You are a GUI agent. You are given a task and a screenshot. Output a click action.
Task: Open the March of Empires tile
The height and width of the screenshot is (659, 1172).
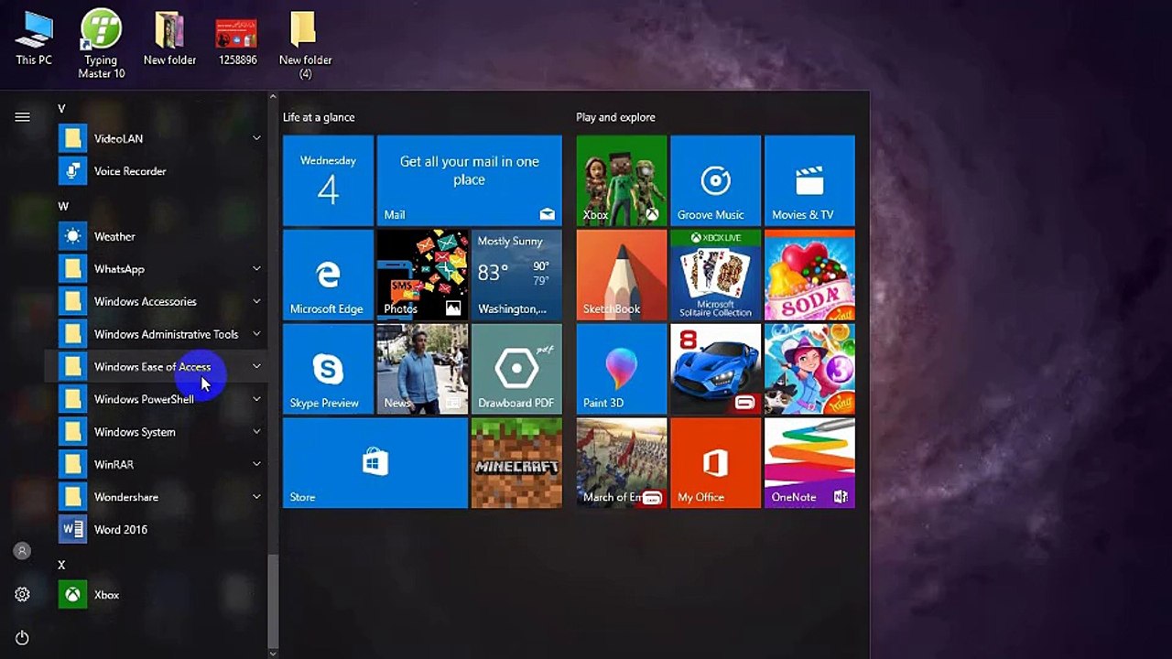coord(622,463)
